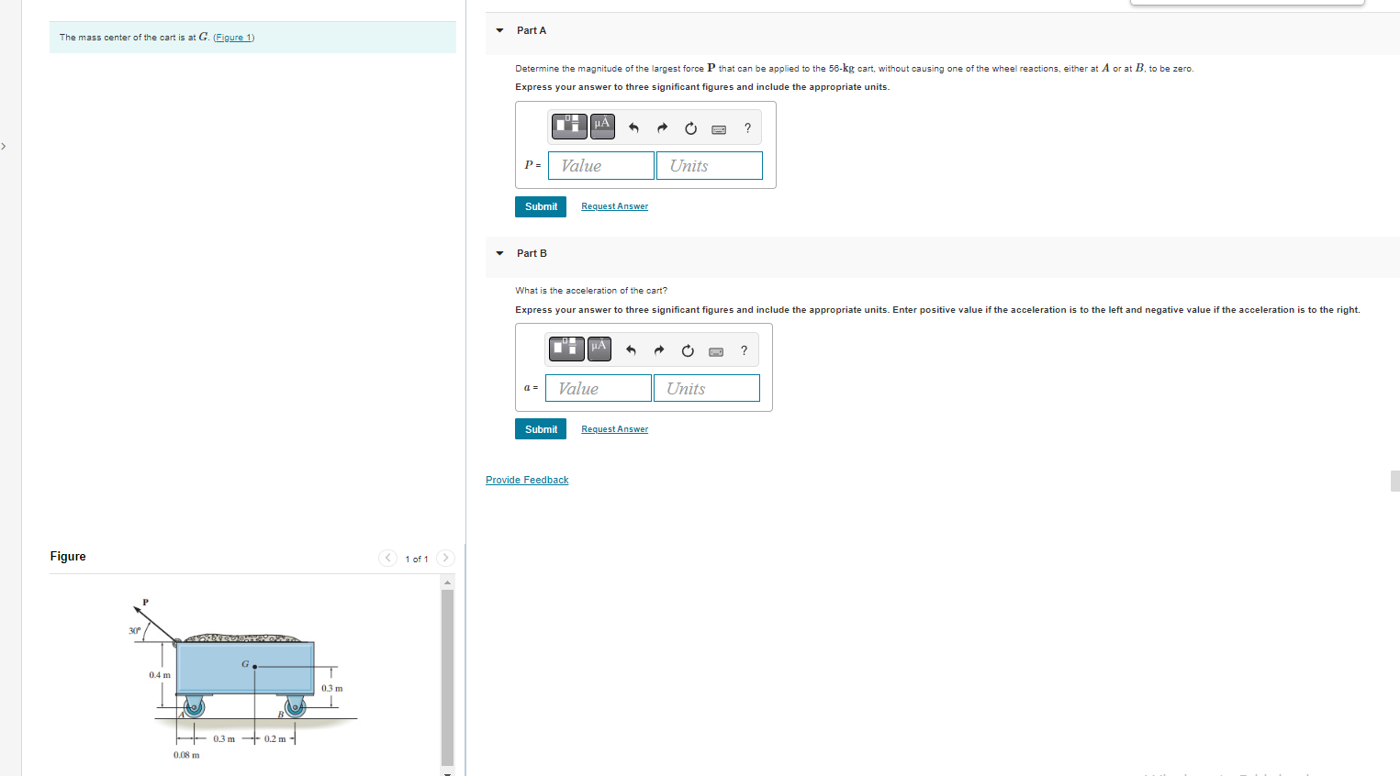Open the Figure 1 link
1400x776 pixels.
point(234,38)
